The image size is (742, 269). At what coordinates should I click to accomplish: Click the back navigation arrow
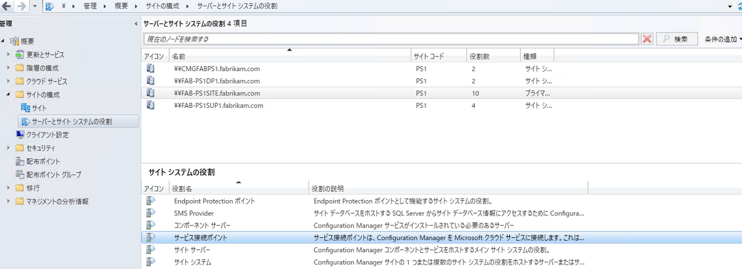7,6
